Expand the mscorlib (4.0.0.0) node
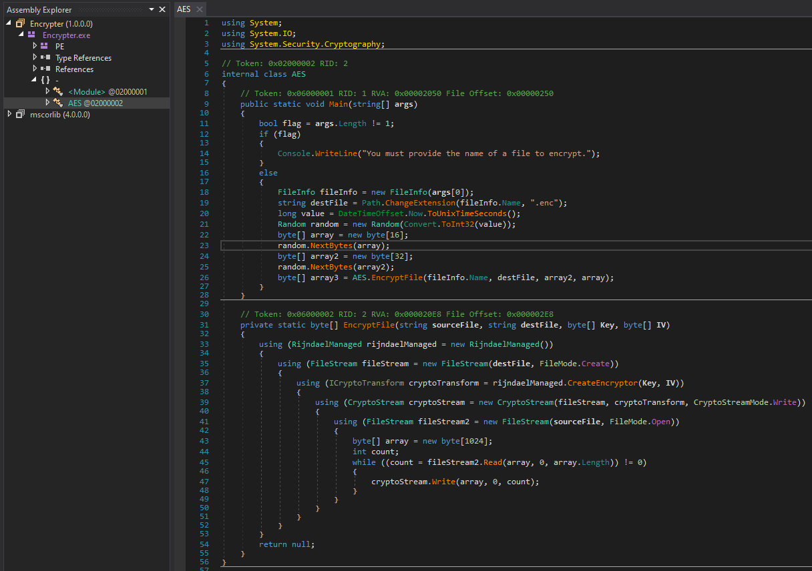This screenshot has height=571, width=812. pyautogui.click(x=9, y=114)
